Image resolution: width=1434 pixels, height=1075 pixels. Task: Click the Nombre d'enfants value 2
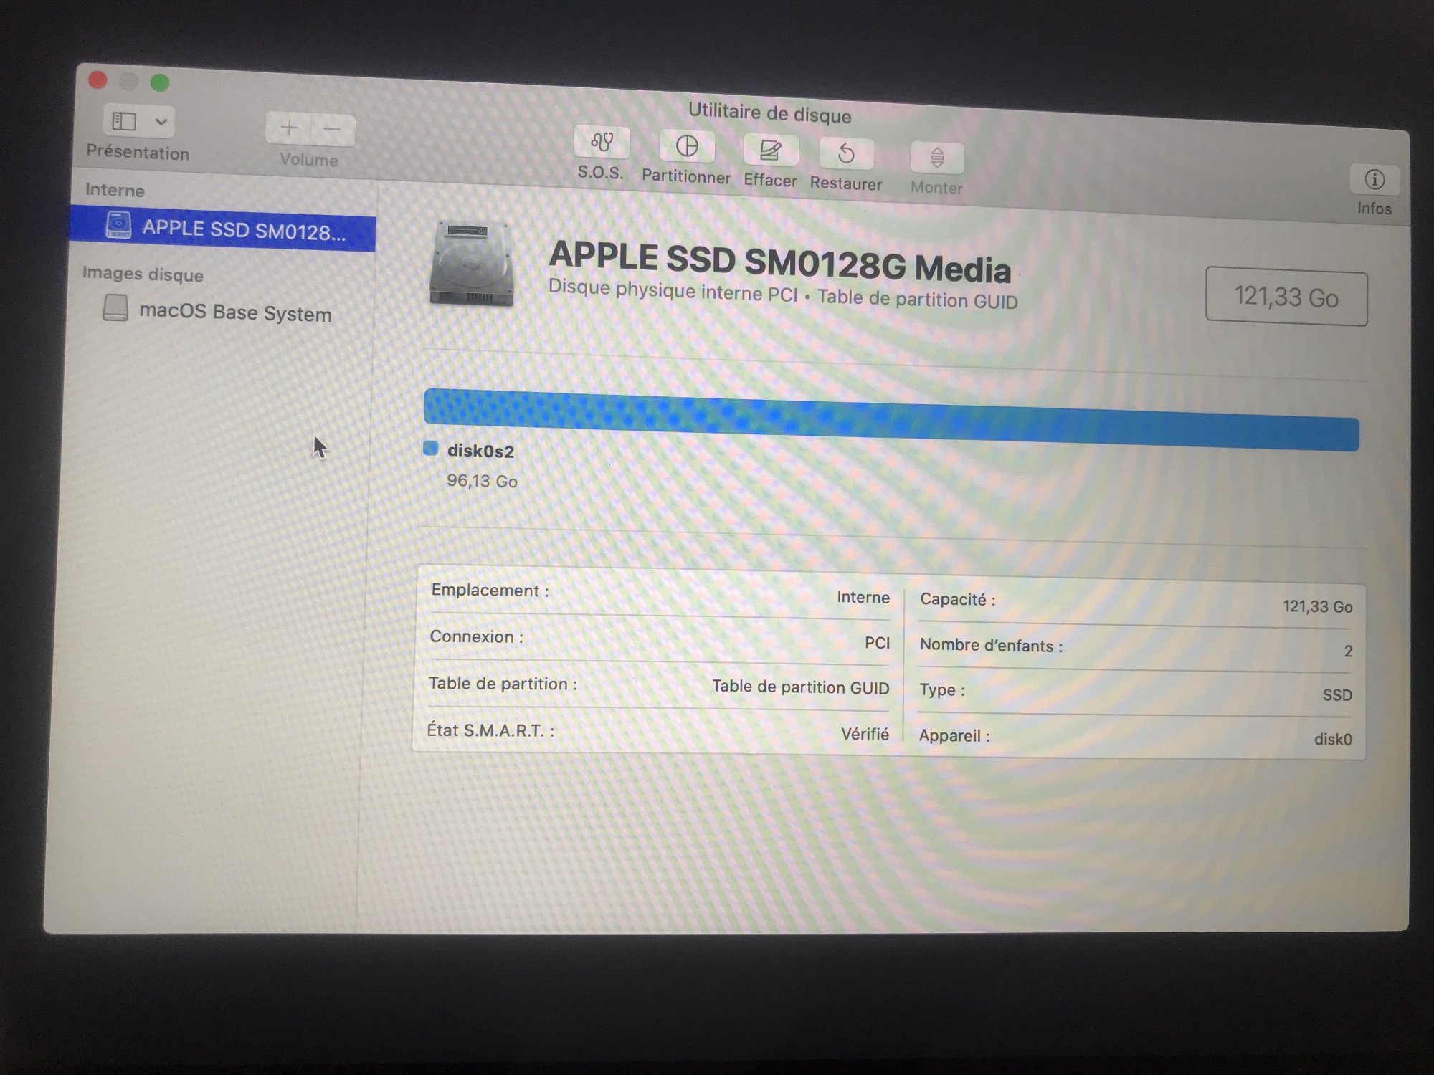[x=1348, y=651]
